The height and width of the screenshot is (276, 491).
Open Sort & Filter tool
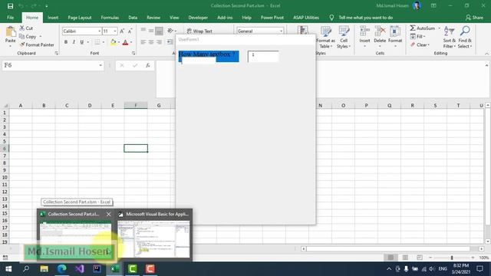tap(450, 38)
